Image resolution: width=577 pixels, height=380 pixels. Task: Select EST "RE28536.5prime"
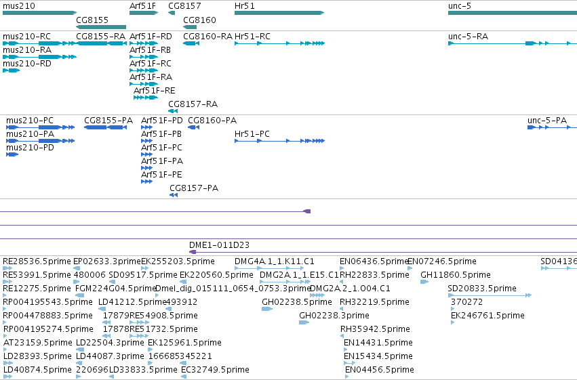tap(37, 261)
